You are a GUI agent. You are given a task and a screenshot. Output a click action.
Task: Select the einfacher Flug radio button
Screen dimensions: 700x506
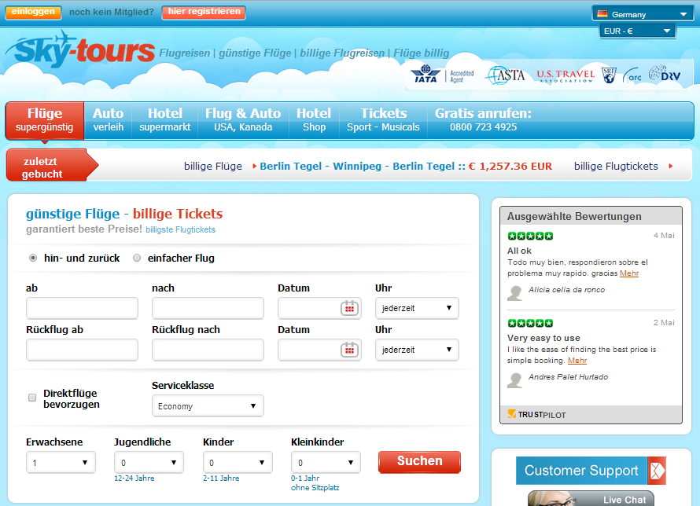(x=137, y=258)
